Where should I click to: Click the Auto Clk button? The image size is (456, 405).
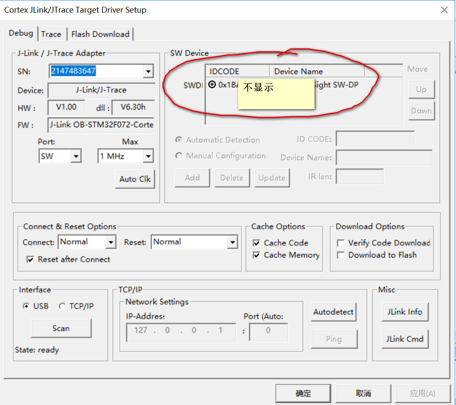(135, 179)
